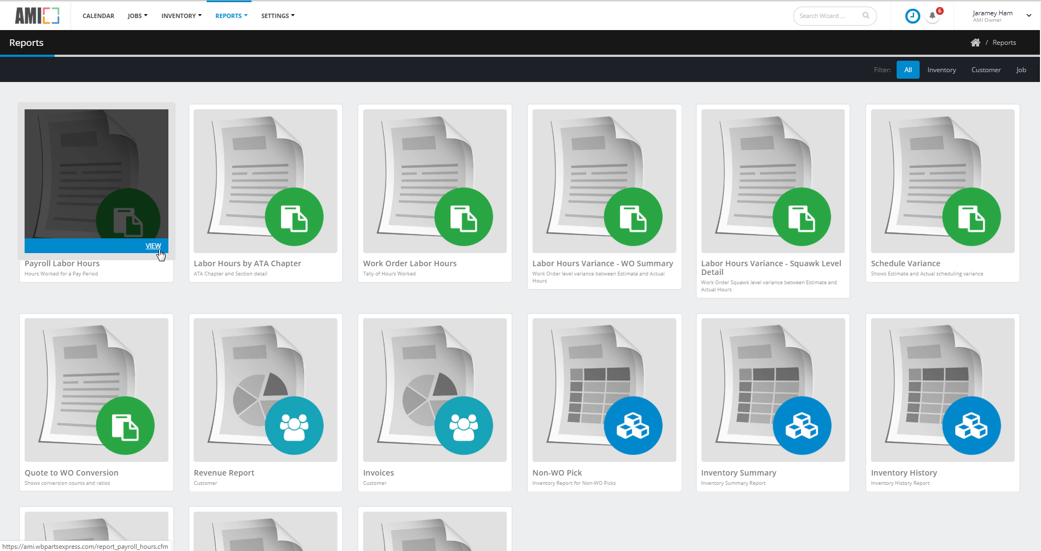Expand the Reports dropdown menu

231,16
